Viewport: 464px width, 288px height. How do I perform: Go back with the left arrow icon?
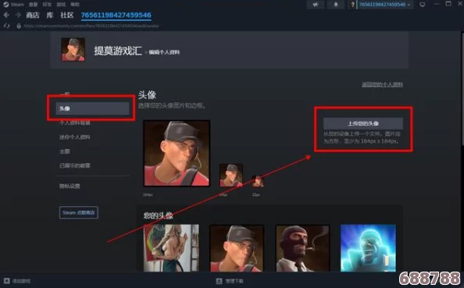point(6,15)
